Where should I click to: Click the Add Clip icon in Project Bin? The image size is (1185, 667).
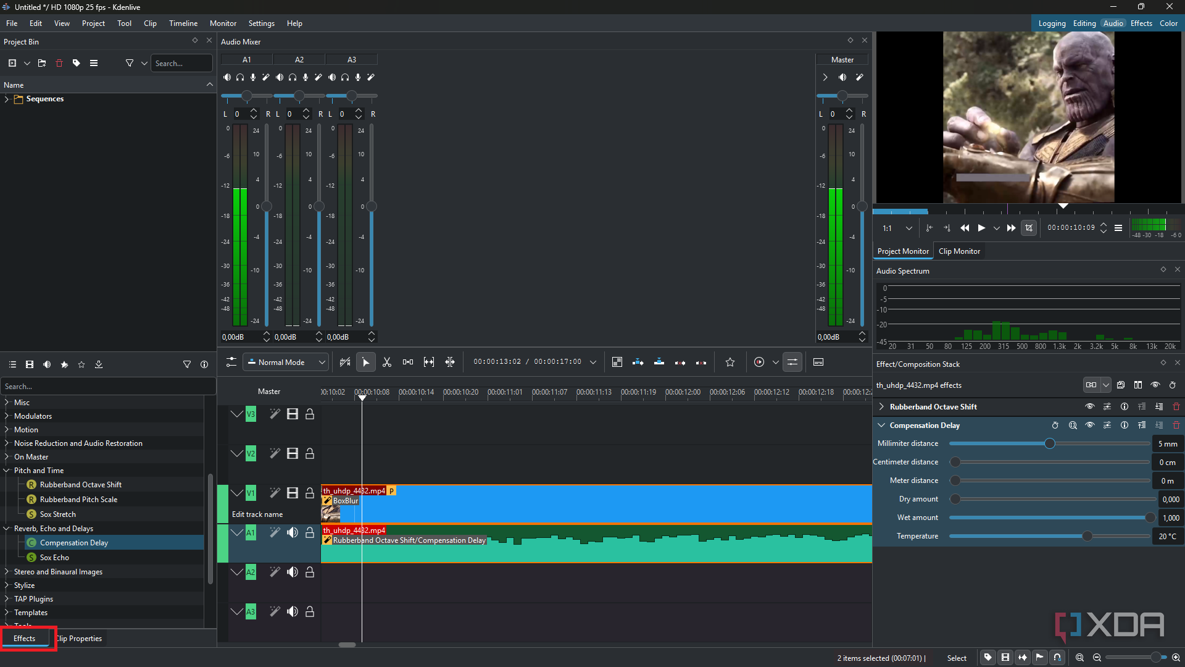tap(12, 63)
